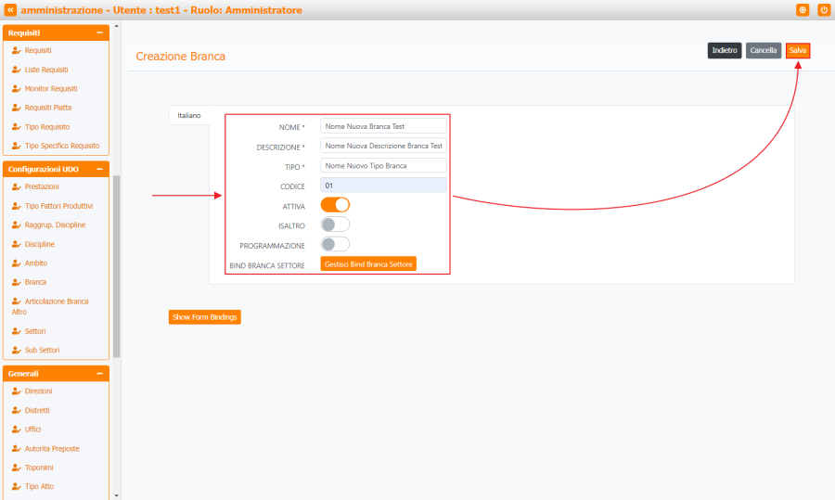Click the globe language icon in header
The height and width of the screenshot is (500, 835).
803,10
